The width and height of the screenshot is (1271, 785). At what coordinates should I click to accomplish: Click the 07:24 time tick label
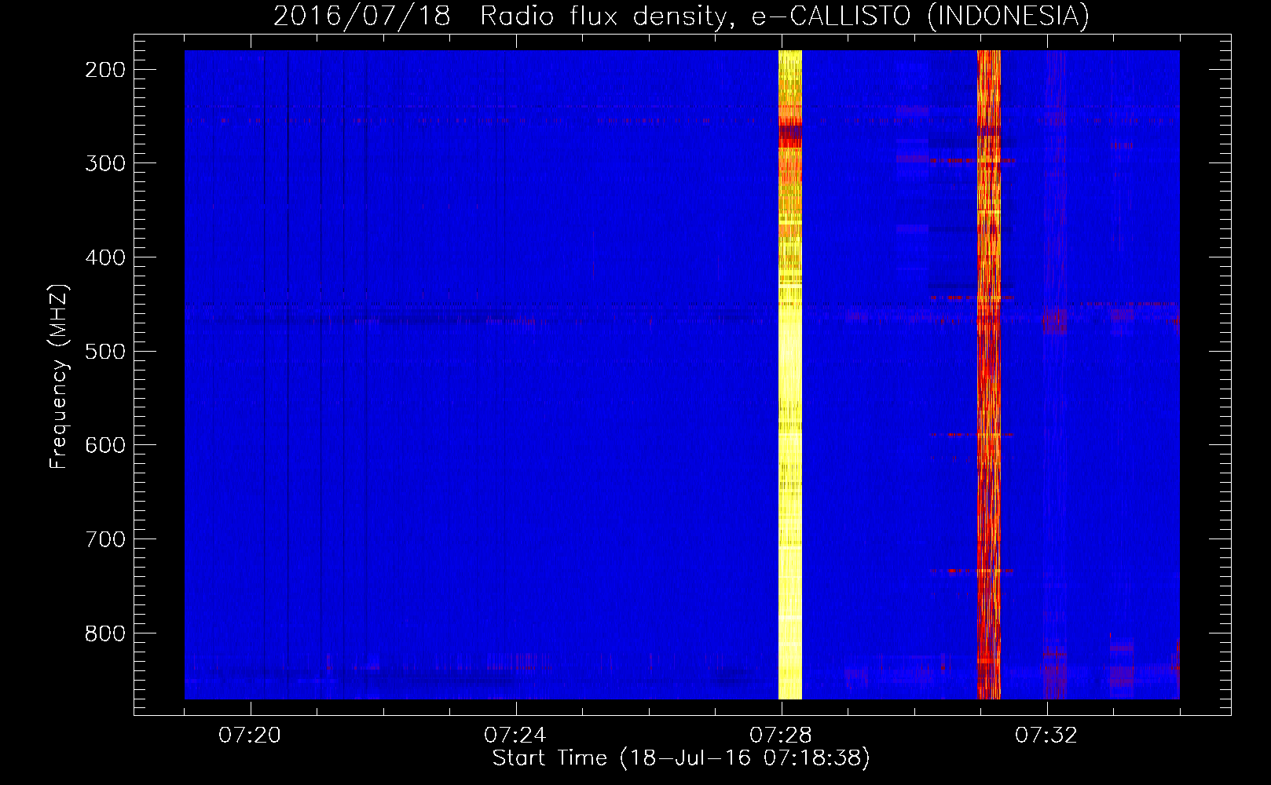coord(515,736)
